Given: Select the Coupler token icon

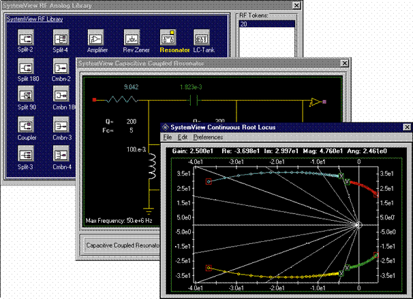Looking at the screenshot, I should [x=25, y=124].
